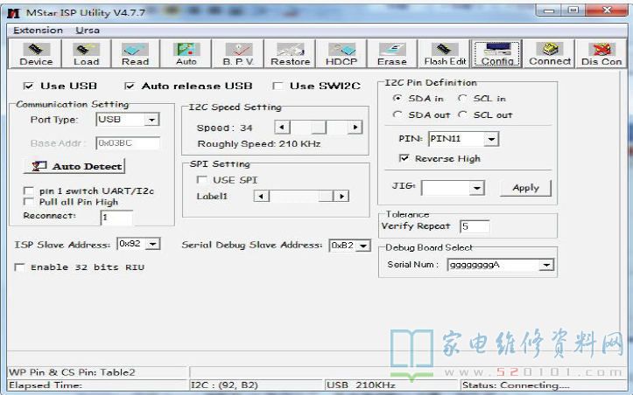This screenshot has height=395, width=633.
Task: Click 'I2C : (92, B2)' status text
Action: coord(224,385)
